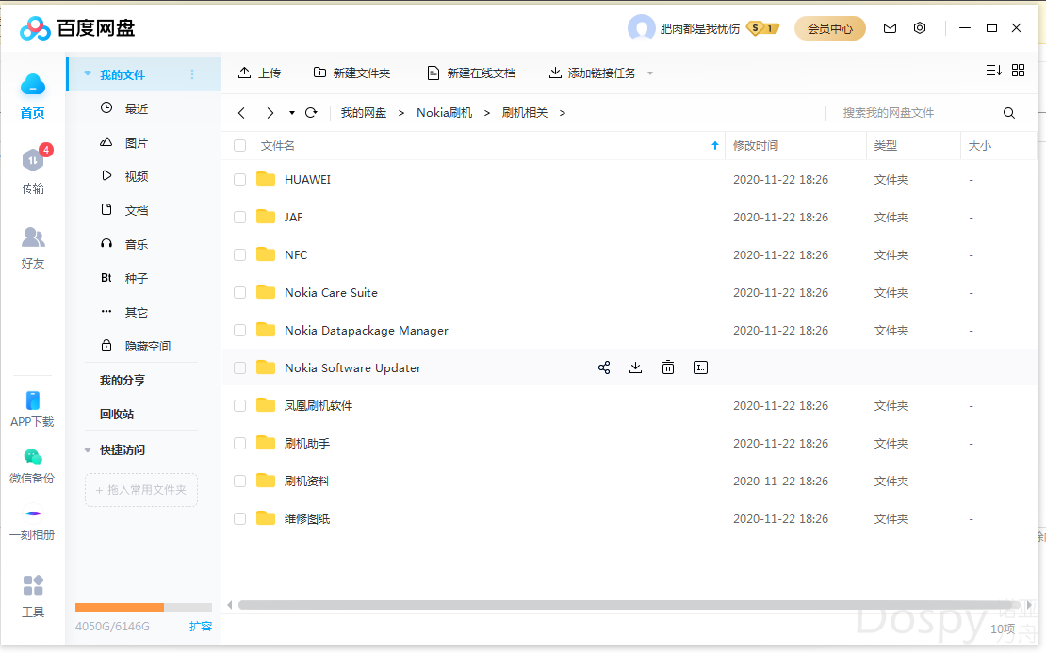Download Nokia Software Updater folder
The image size is (1046, 653).
[x=636, y=367]
